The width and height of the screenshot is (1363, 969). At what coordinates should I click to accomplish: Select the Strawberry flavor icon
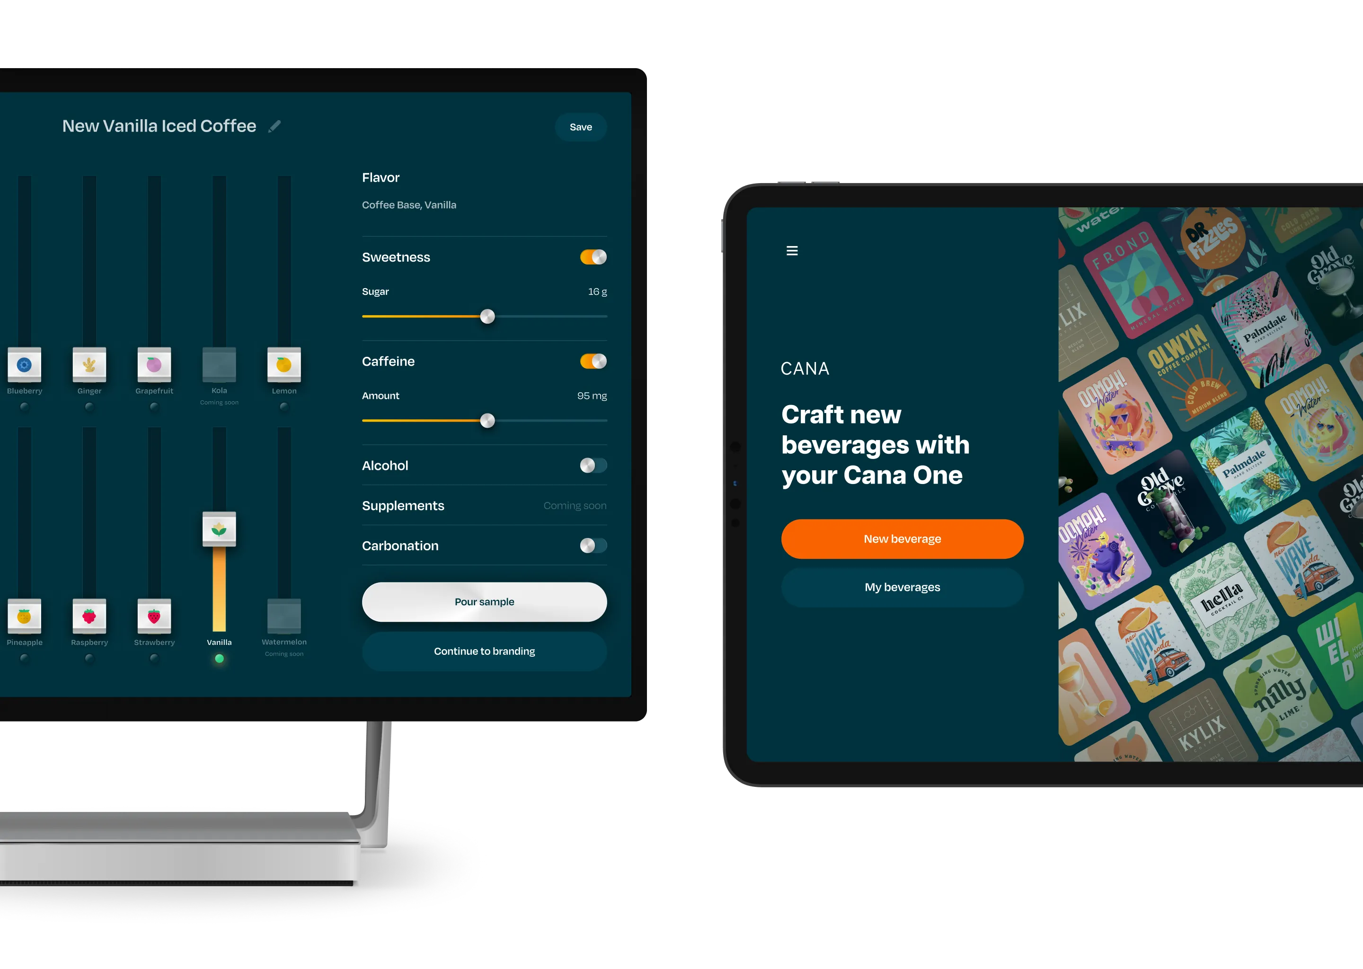click(153, 619)
